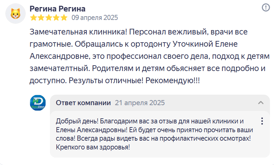Screen dimensions: 274x165
Task: Click the company logo in the reply
Action: [38, 103]
